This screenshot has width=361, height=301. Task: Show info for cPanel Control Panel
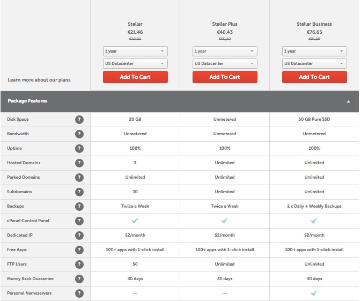(79, 221)
